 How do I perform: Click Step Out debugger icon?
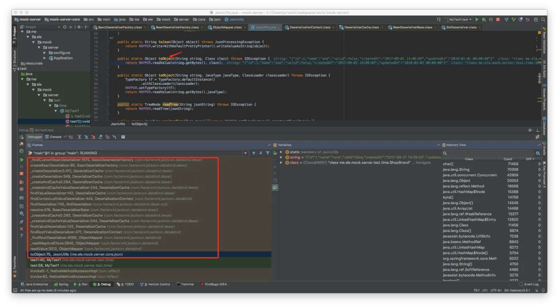pos(100,137)
